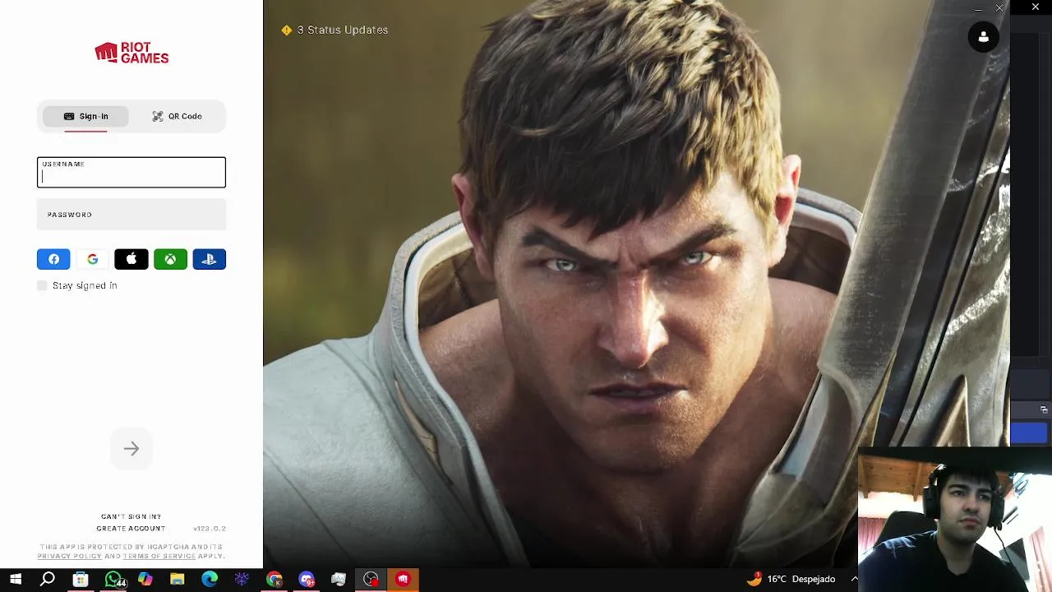Viewport: 1052px width, 592px height.
Task: Switch to the QR Code tab
Action: (177, 116)
